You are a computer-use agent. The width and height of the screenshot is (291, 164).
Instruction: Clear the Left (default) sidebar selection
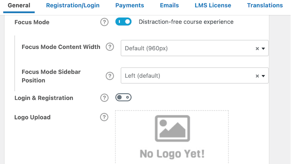coord(257,76)
